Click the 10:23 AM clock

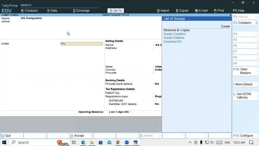point(239,142)
